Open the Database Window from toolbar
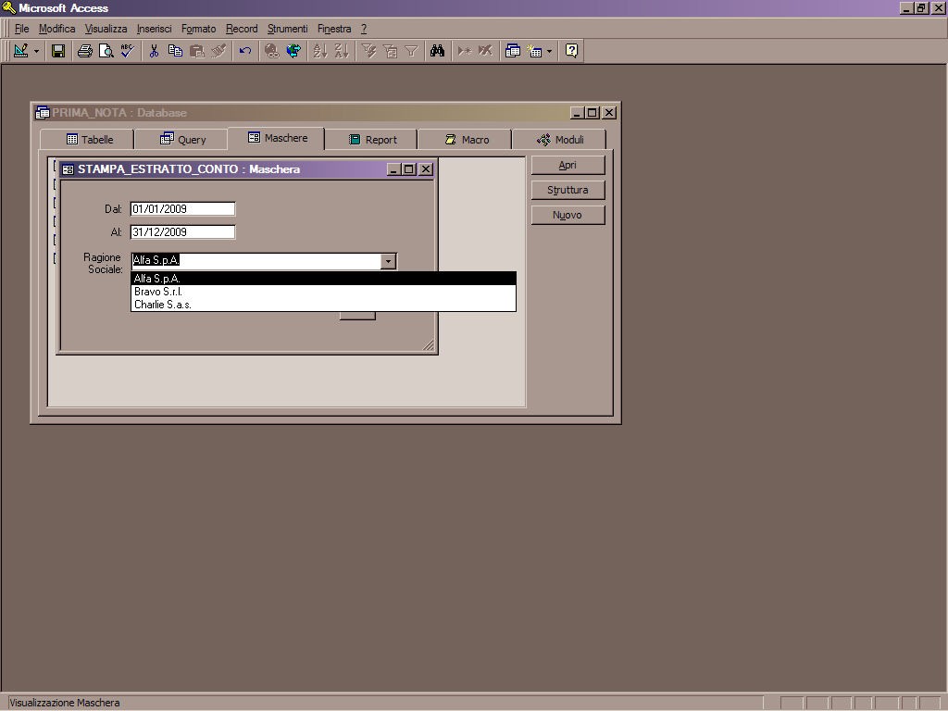The height and width of the screenshot is (711, 948). 512,51
